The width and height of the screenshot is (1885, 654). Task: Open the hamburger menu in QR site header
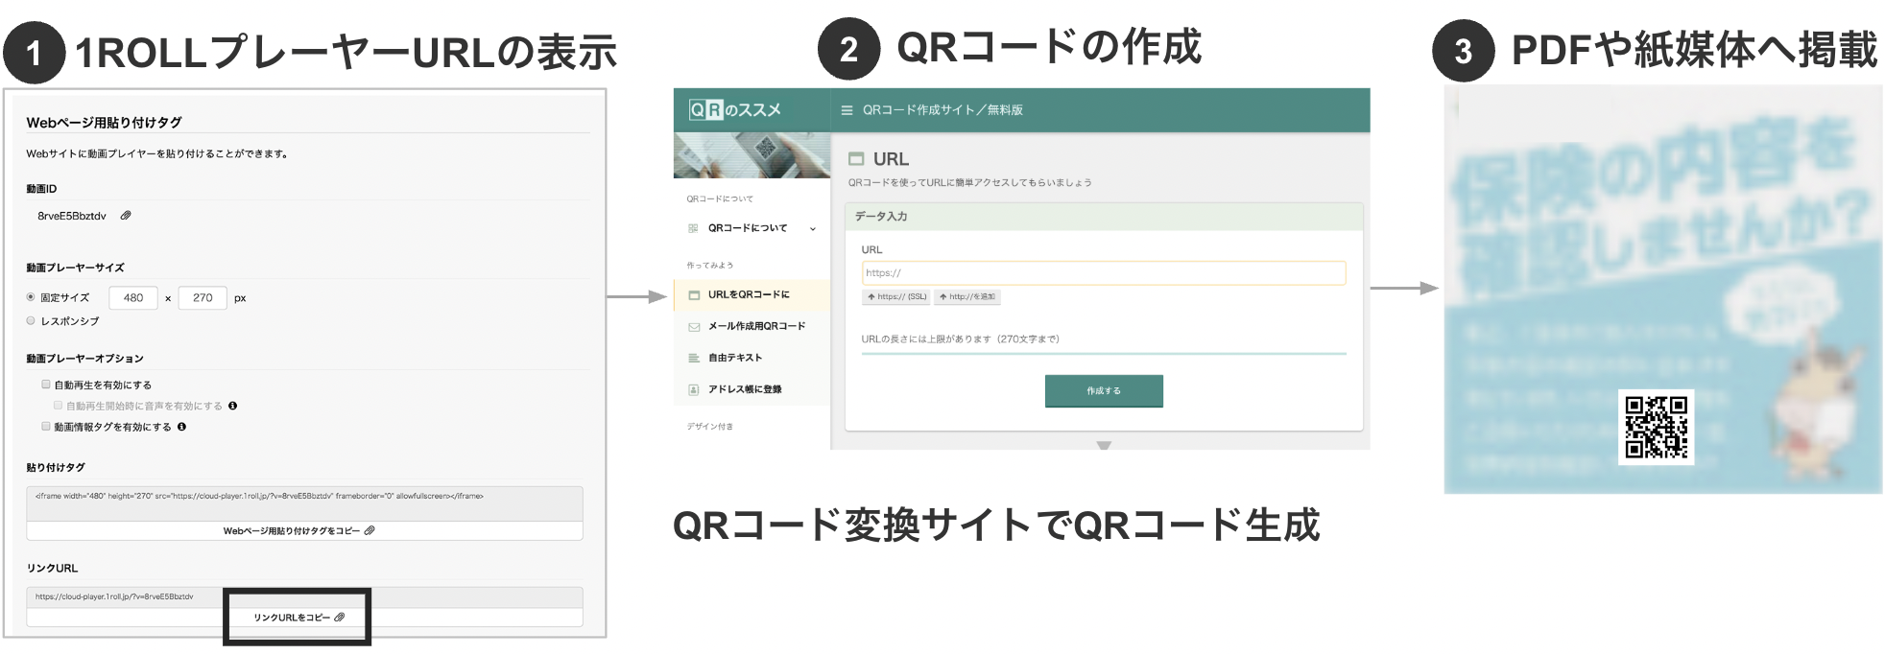click(847, 110)
